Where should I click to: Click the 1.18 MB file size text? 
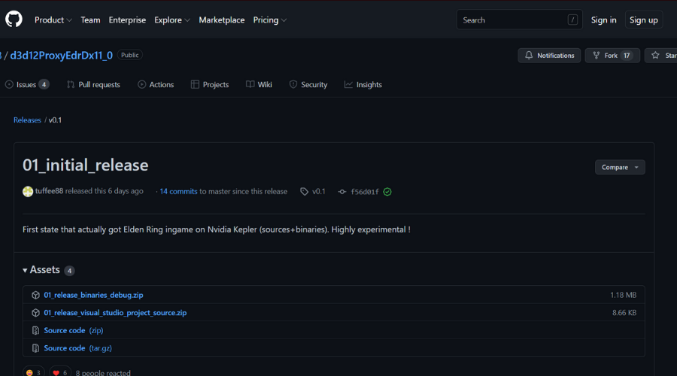pyautogui.click(x=623, y=295)
